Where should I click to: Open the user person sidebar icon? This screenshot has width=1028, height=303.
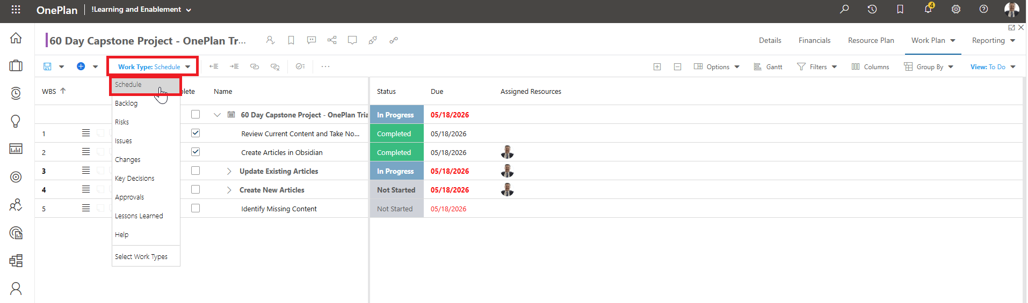coord(16,289)
